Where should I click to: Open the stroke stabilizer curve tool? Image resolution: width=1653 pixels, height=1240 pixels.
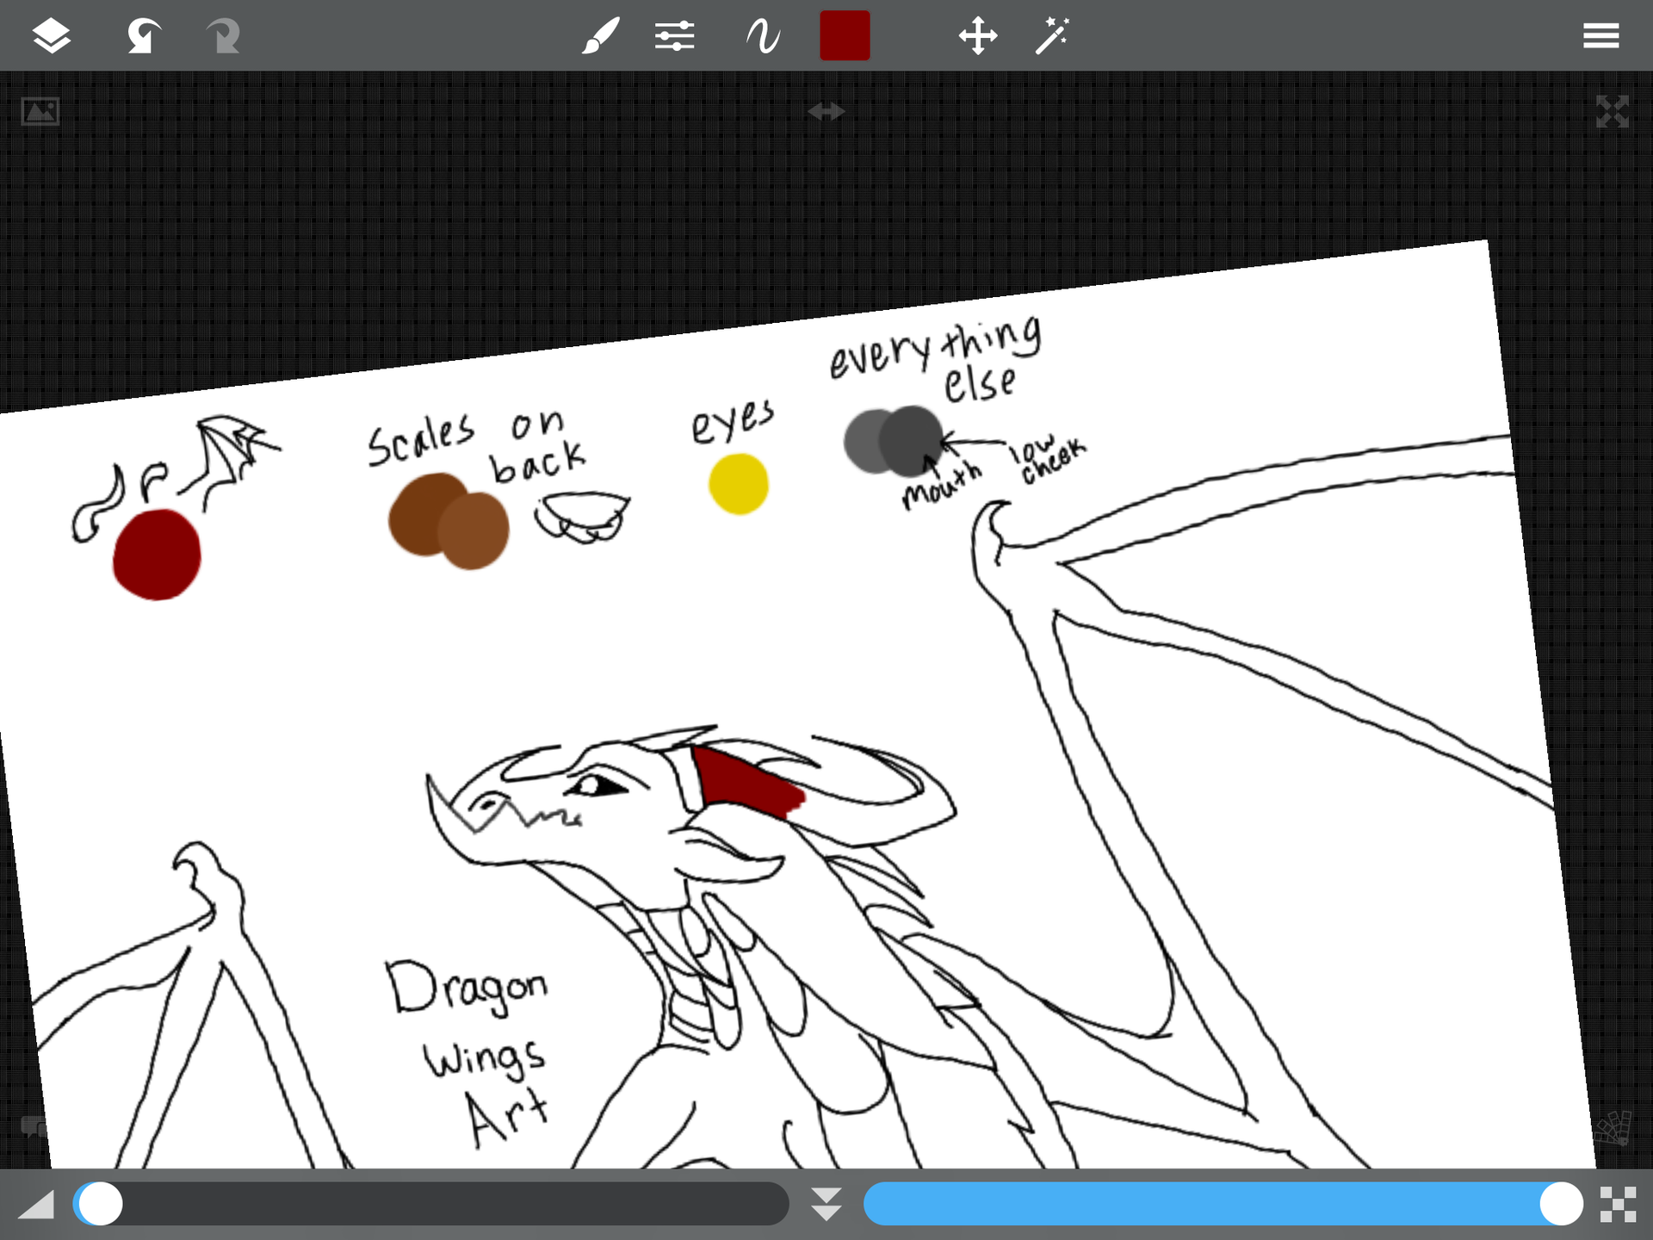pos(763,36)
